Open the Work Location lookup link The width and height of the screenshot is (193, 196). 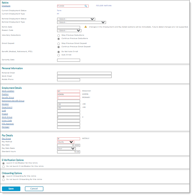[x=8, y=91]
